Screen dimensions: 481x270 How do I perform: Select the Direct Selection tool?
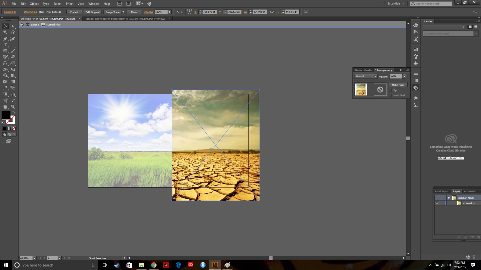click(13, 26)
